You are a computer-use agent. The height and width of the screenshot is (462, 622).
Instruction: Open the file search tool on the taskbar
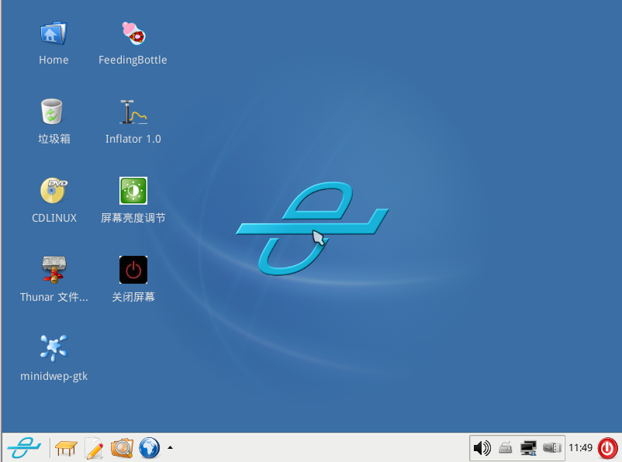coord(122,448)
